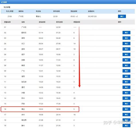Click departure time 04:48
The width and height of the screenshot is (136, 128).
58,38
